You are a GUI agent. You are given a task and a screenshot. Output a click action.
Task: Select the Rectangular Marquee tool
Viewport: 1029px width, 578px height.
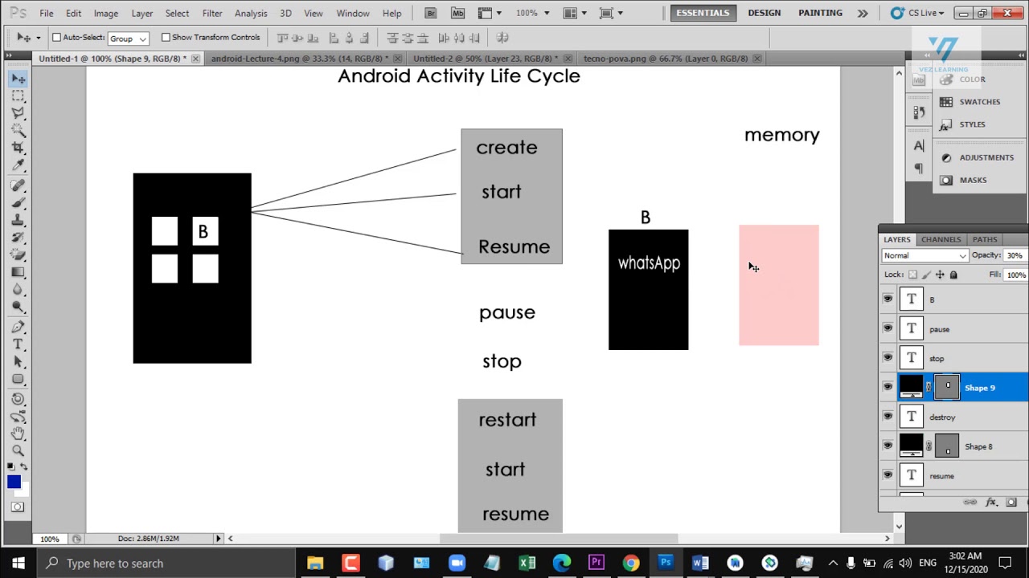(x=18, y=96)
